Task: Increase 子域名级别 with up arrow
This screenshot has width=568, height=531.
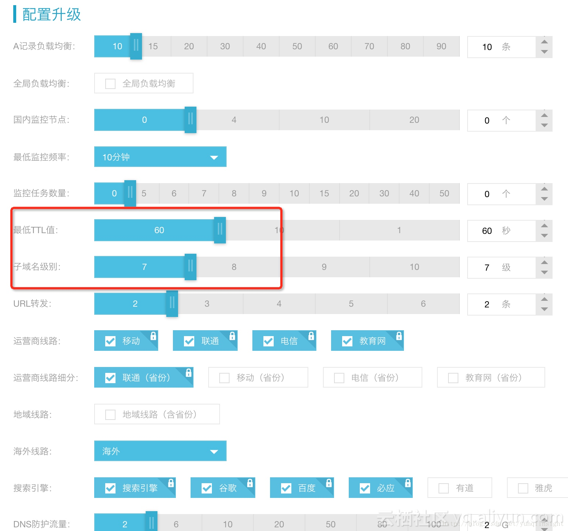Action: point(544,262)
